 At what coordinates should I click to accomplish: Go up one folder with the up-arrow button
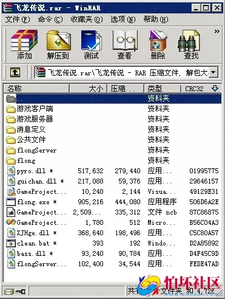[15, 72]
